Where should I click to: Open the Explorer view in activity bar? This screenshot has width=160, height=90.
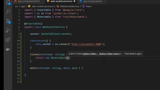(x=8, y=2)
